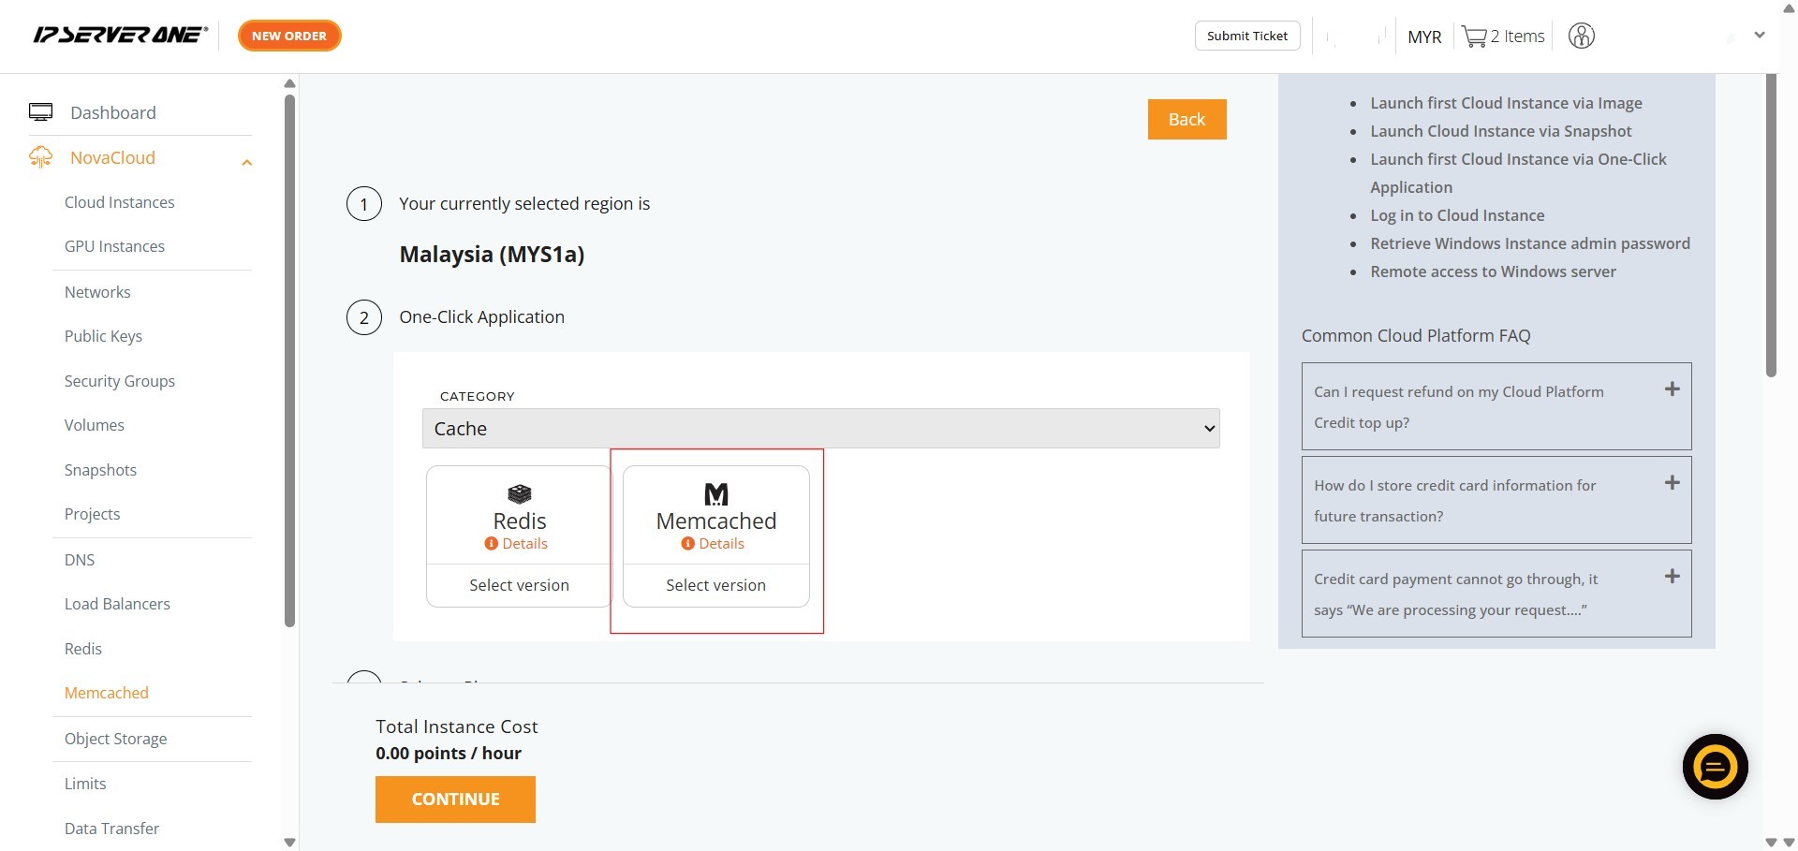Go to Load Balancers in sidebar

117,604
